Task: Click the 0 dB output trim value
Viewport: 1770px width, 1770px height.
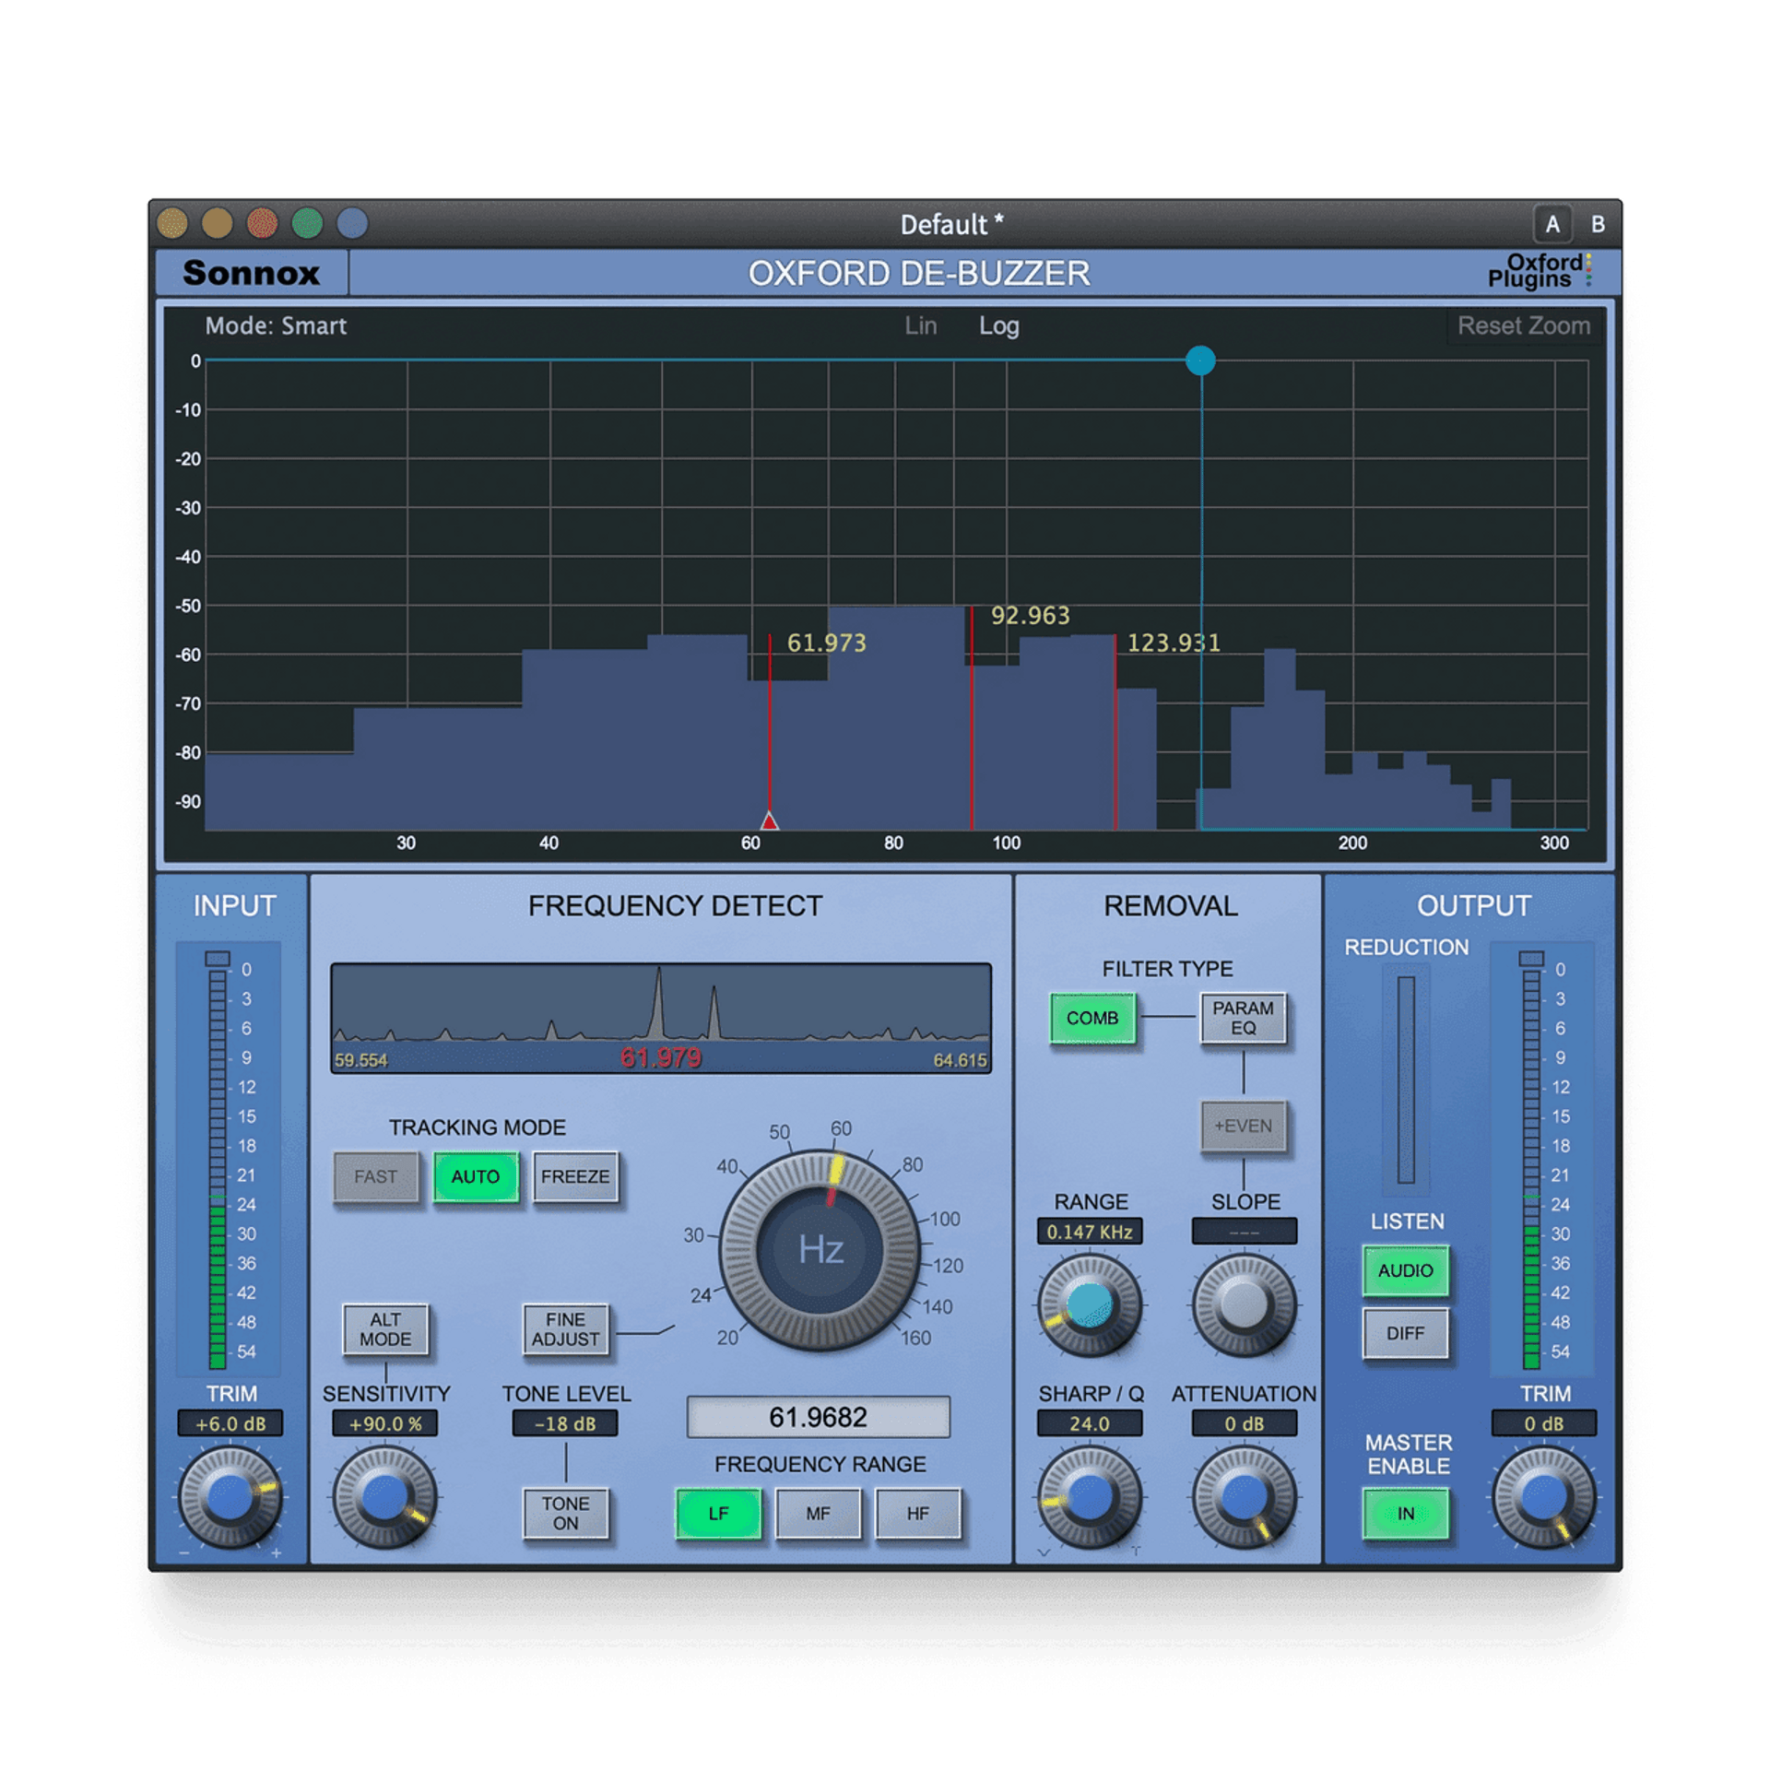Action: pos(1543,1423)
